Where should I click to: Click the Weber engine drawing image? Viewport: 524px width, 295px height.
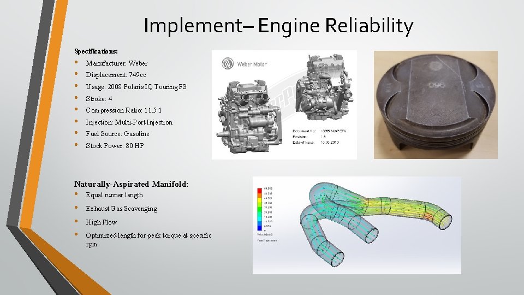tap(284, 105)
